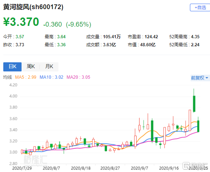Click the current price ¥3.370

pos(21,21)
